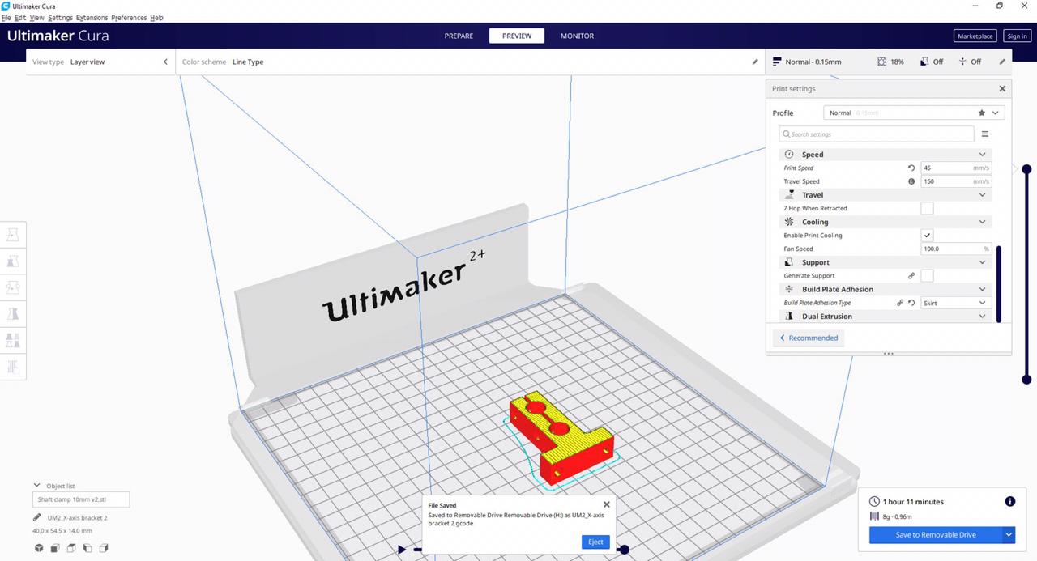
Task: Open the print settings search menu icon
Action: (x=985, y=134)
